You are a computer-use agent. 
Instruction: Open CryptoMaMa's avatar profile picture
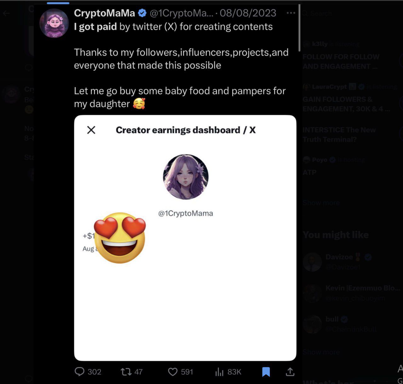tap(54, 23)
